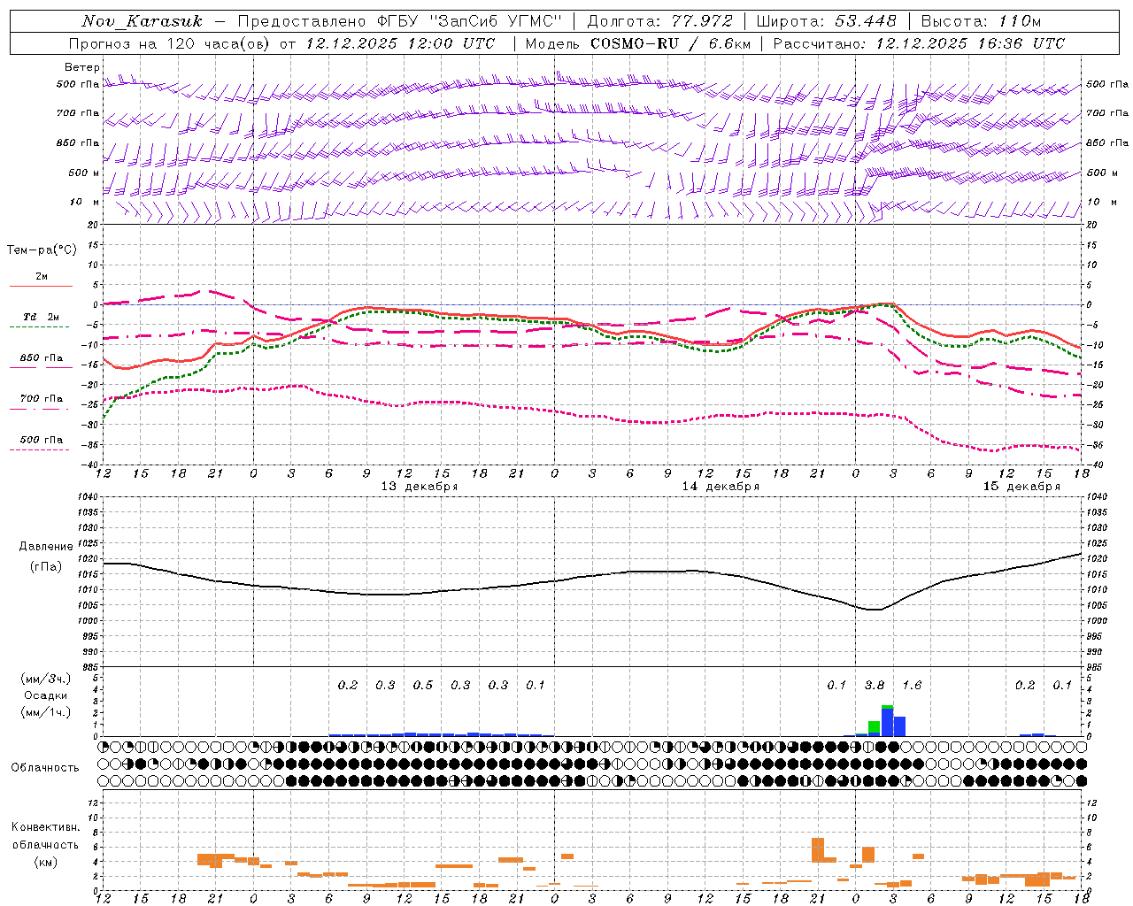
Task: Click the tallest blue-green precipitation bar
Action: (887, 720)
